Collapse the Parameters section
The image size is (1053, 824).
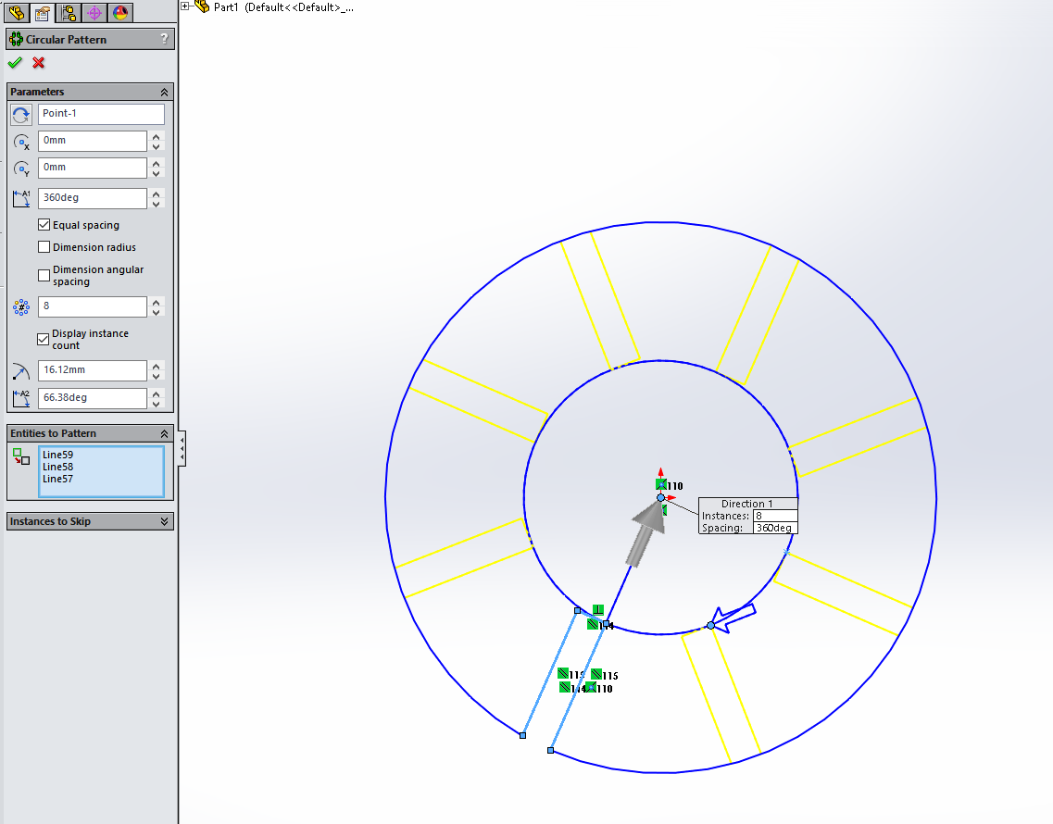coord(164,92)
